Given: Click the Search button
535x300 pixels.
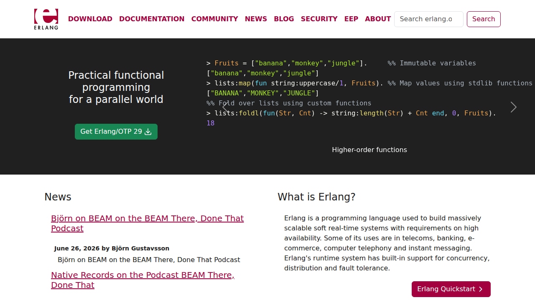Looking at the screenshot, I should coord(484,19).
